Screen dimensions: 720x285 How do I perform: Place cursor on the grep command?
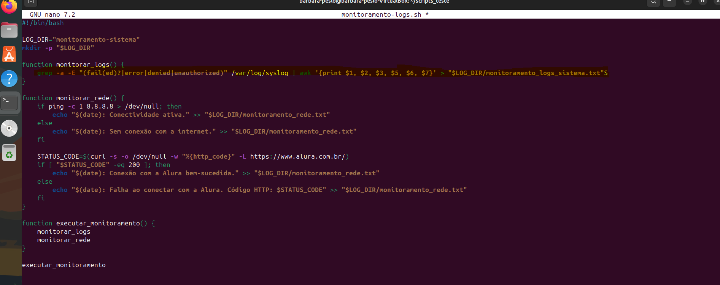point(45,73)
